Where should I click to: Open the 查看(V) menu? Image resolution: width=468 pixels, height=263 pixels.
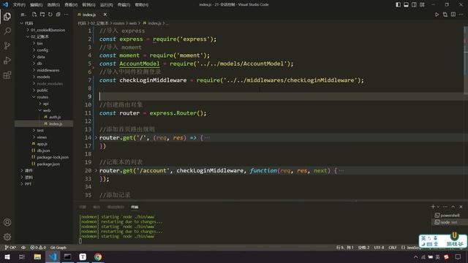[71, 5]
